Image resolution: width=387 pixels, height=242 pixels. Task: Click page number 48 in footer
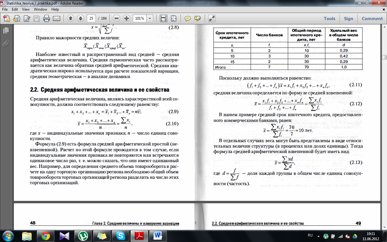[x=33, y=223]
